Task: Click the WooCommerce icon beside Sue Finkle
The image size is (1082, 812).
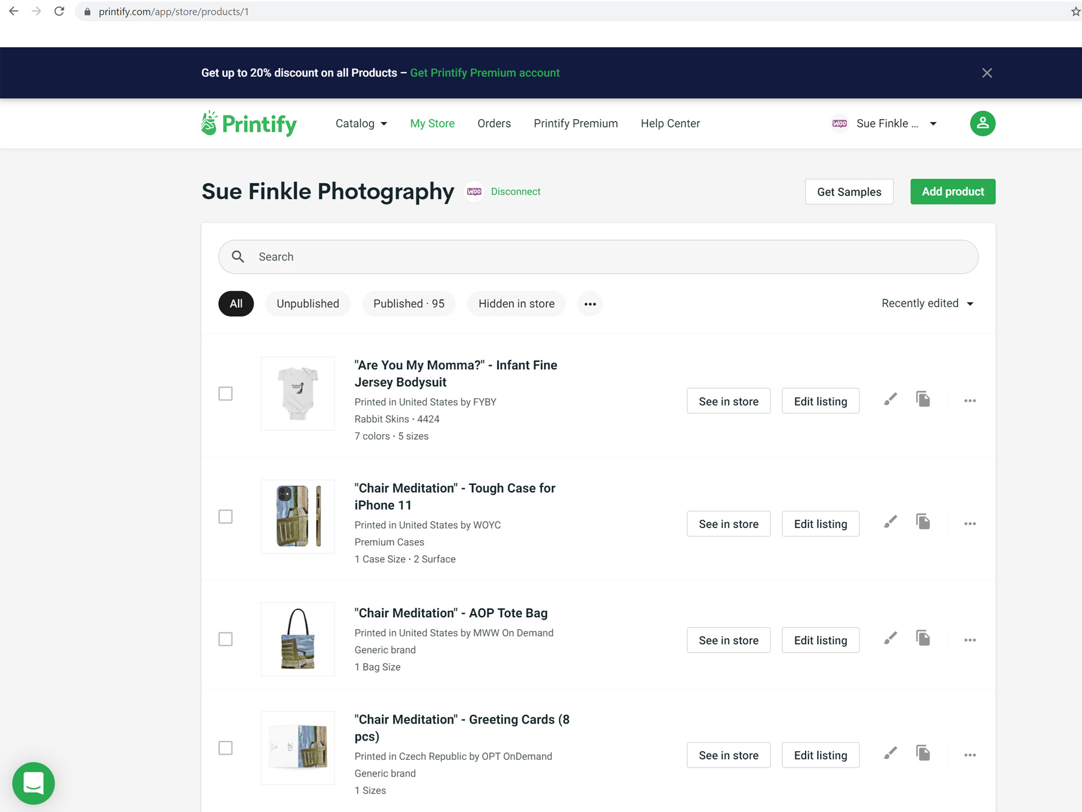Action: (839, 123)
